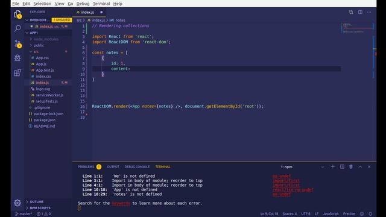Open serviceWorker.js in the explorer

(x=49, y=95)
